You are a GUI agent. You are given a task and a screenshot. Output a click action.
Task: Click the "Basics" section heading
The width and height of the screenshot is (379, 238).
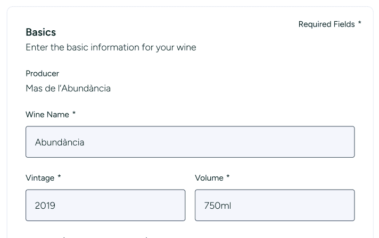(x=41, y=32)
